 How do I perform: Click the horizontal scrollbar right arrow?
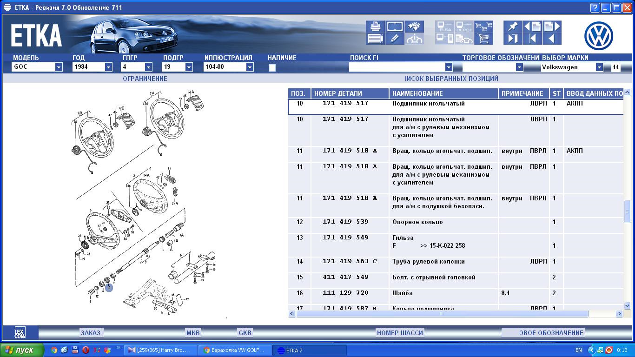pyautogui.click(x=619, y=314)
